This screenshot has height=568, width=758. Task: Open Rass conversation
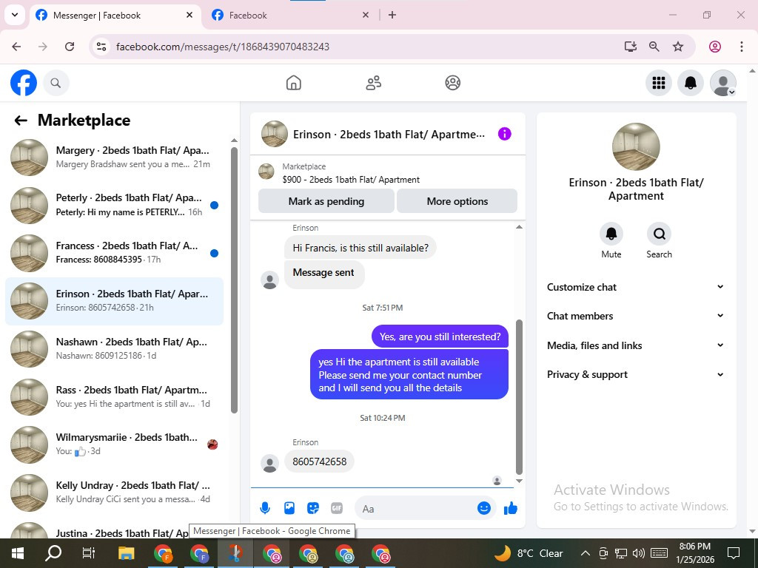[114, 396]
